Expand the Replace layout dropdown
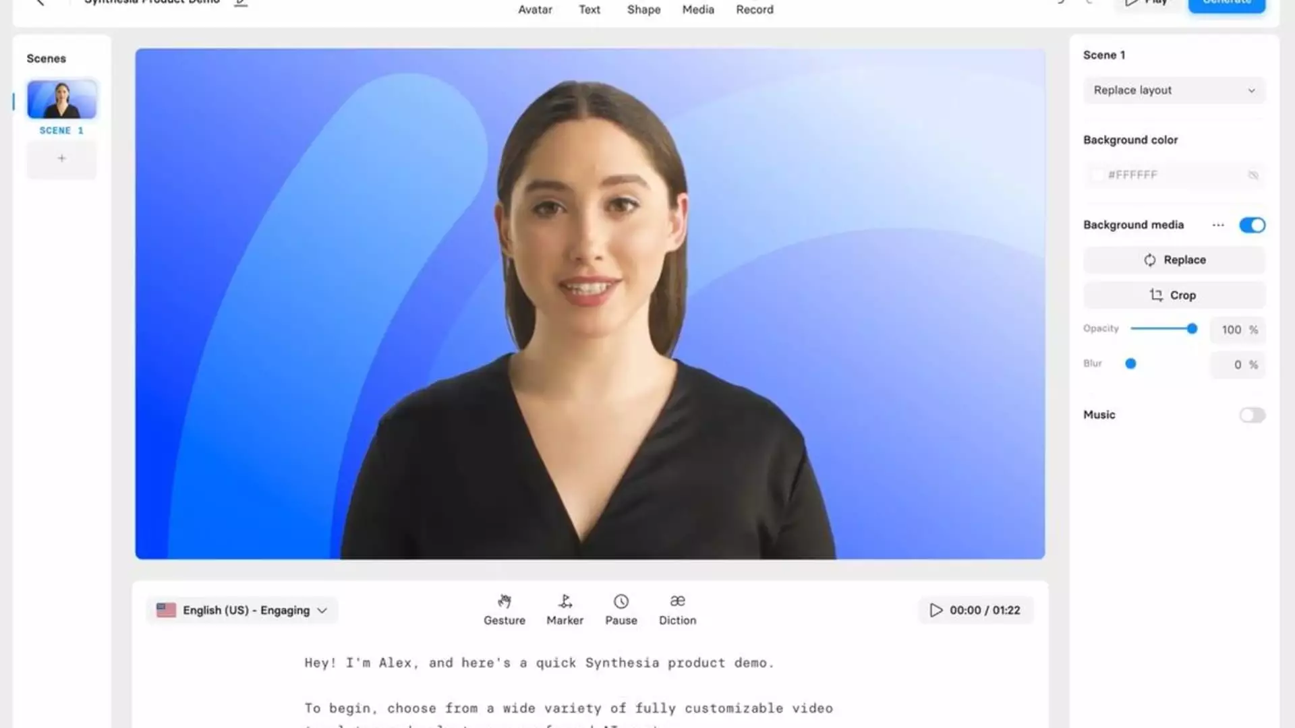The width and height of the screenshot is (1295, 728). pos(1174,90)
